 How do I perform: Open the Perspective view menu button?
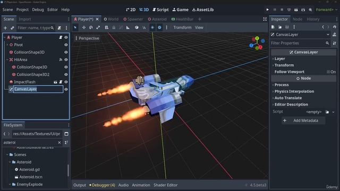click(x=87, y=38)
